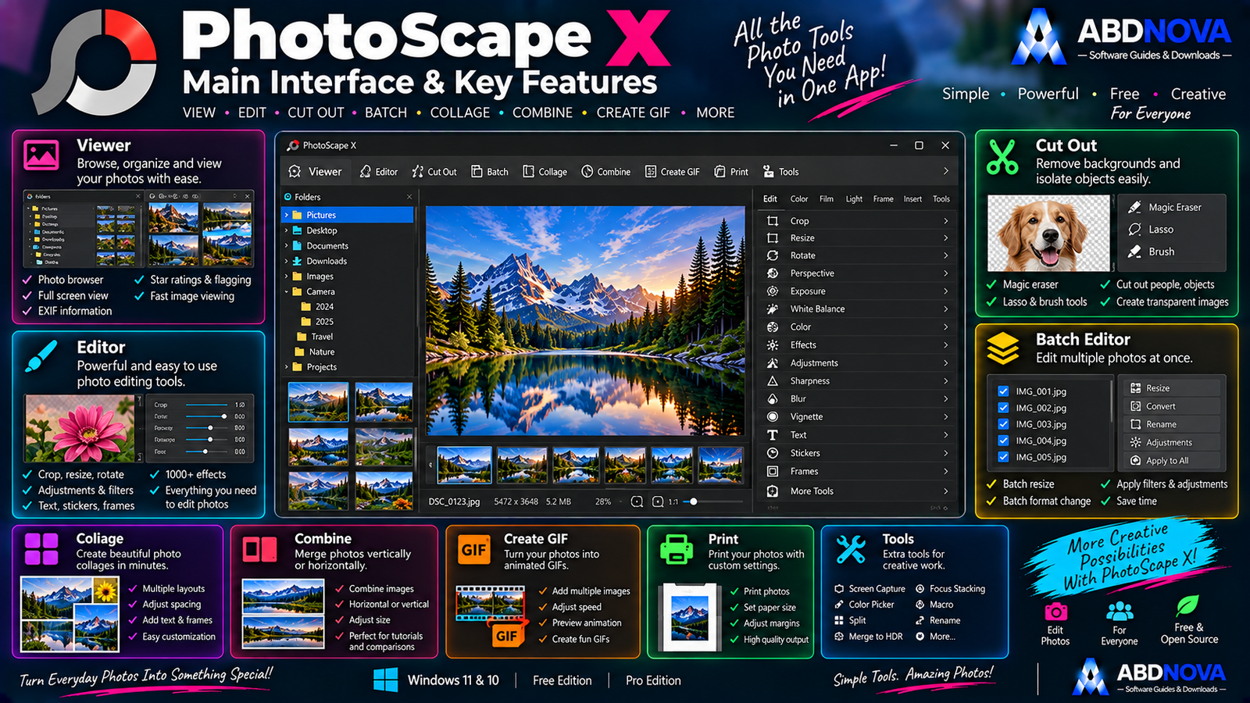This screenshot has width=1250, height=703.
Task: Click the zoom fit icon beside 28%
Action: (x=637, y=501)
